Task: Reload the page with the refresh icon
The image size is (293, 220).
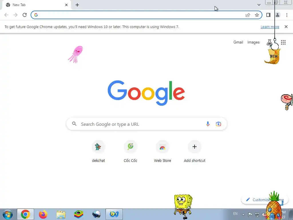Action: click(25, 15)
